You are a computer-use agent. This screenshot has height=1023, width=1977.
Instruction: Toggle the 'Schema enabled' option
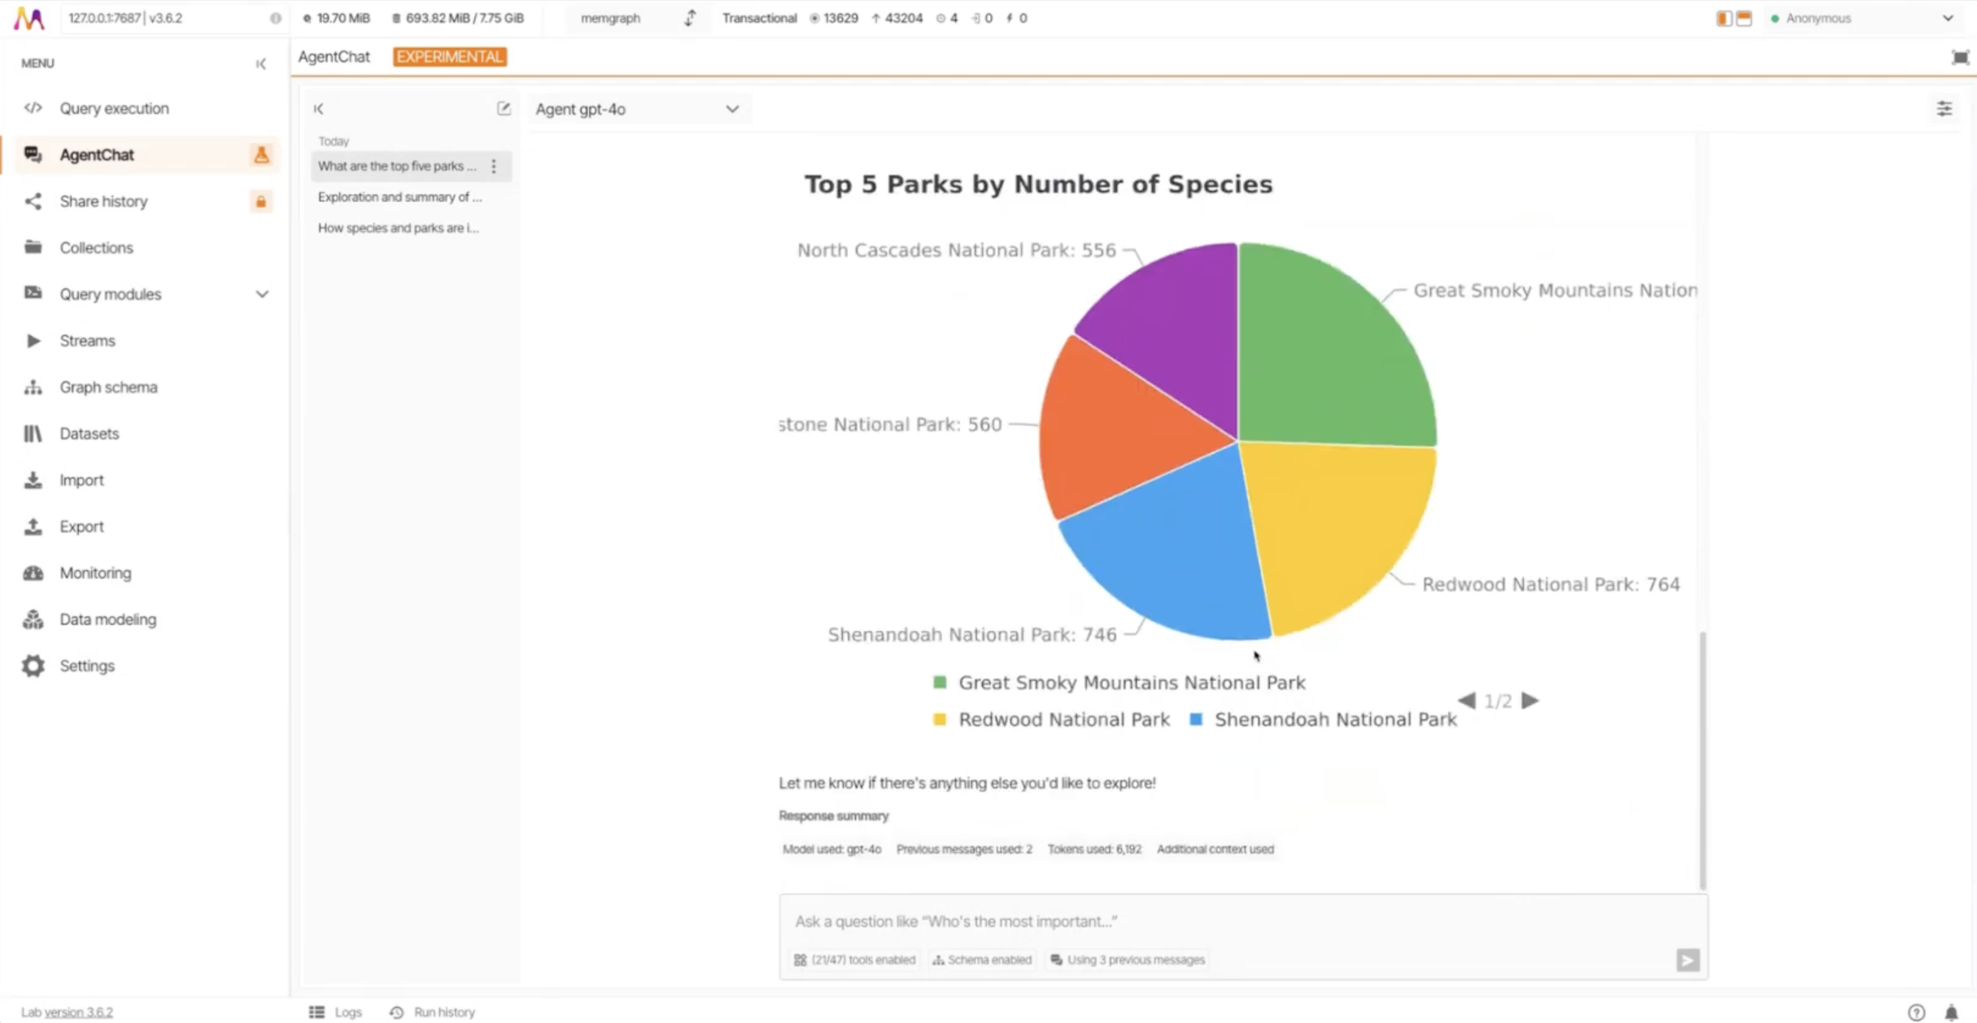tap(981, 960)
